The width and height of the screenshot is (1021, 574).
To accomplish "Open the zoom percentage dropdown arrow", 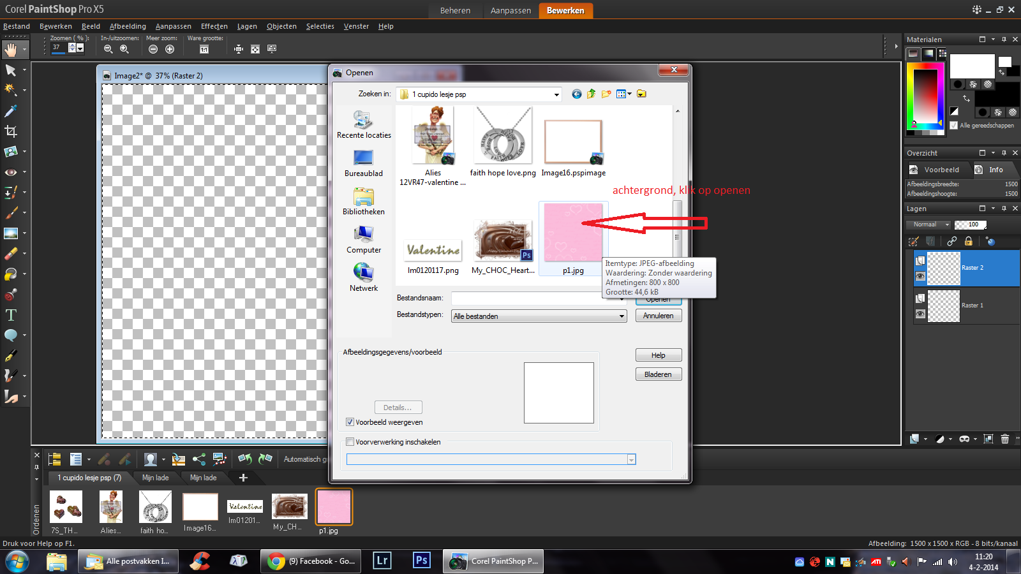I will pyautogui.click(x=80, y=48).
